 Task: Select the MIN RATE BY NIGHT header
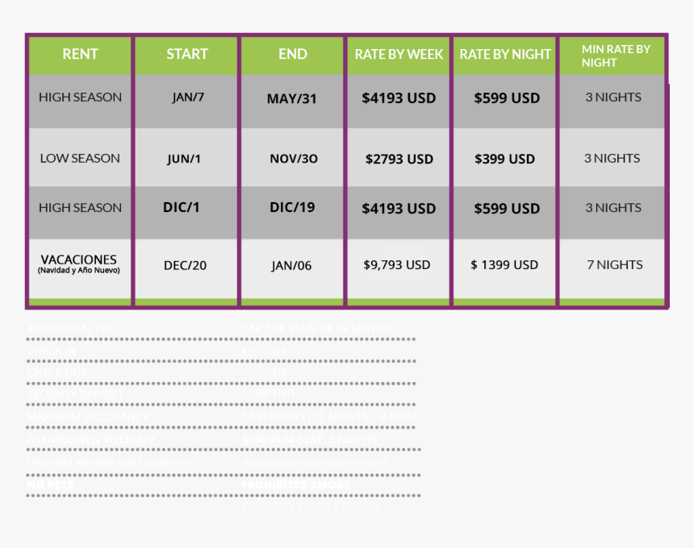[615, 56]
